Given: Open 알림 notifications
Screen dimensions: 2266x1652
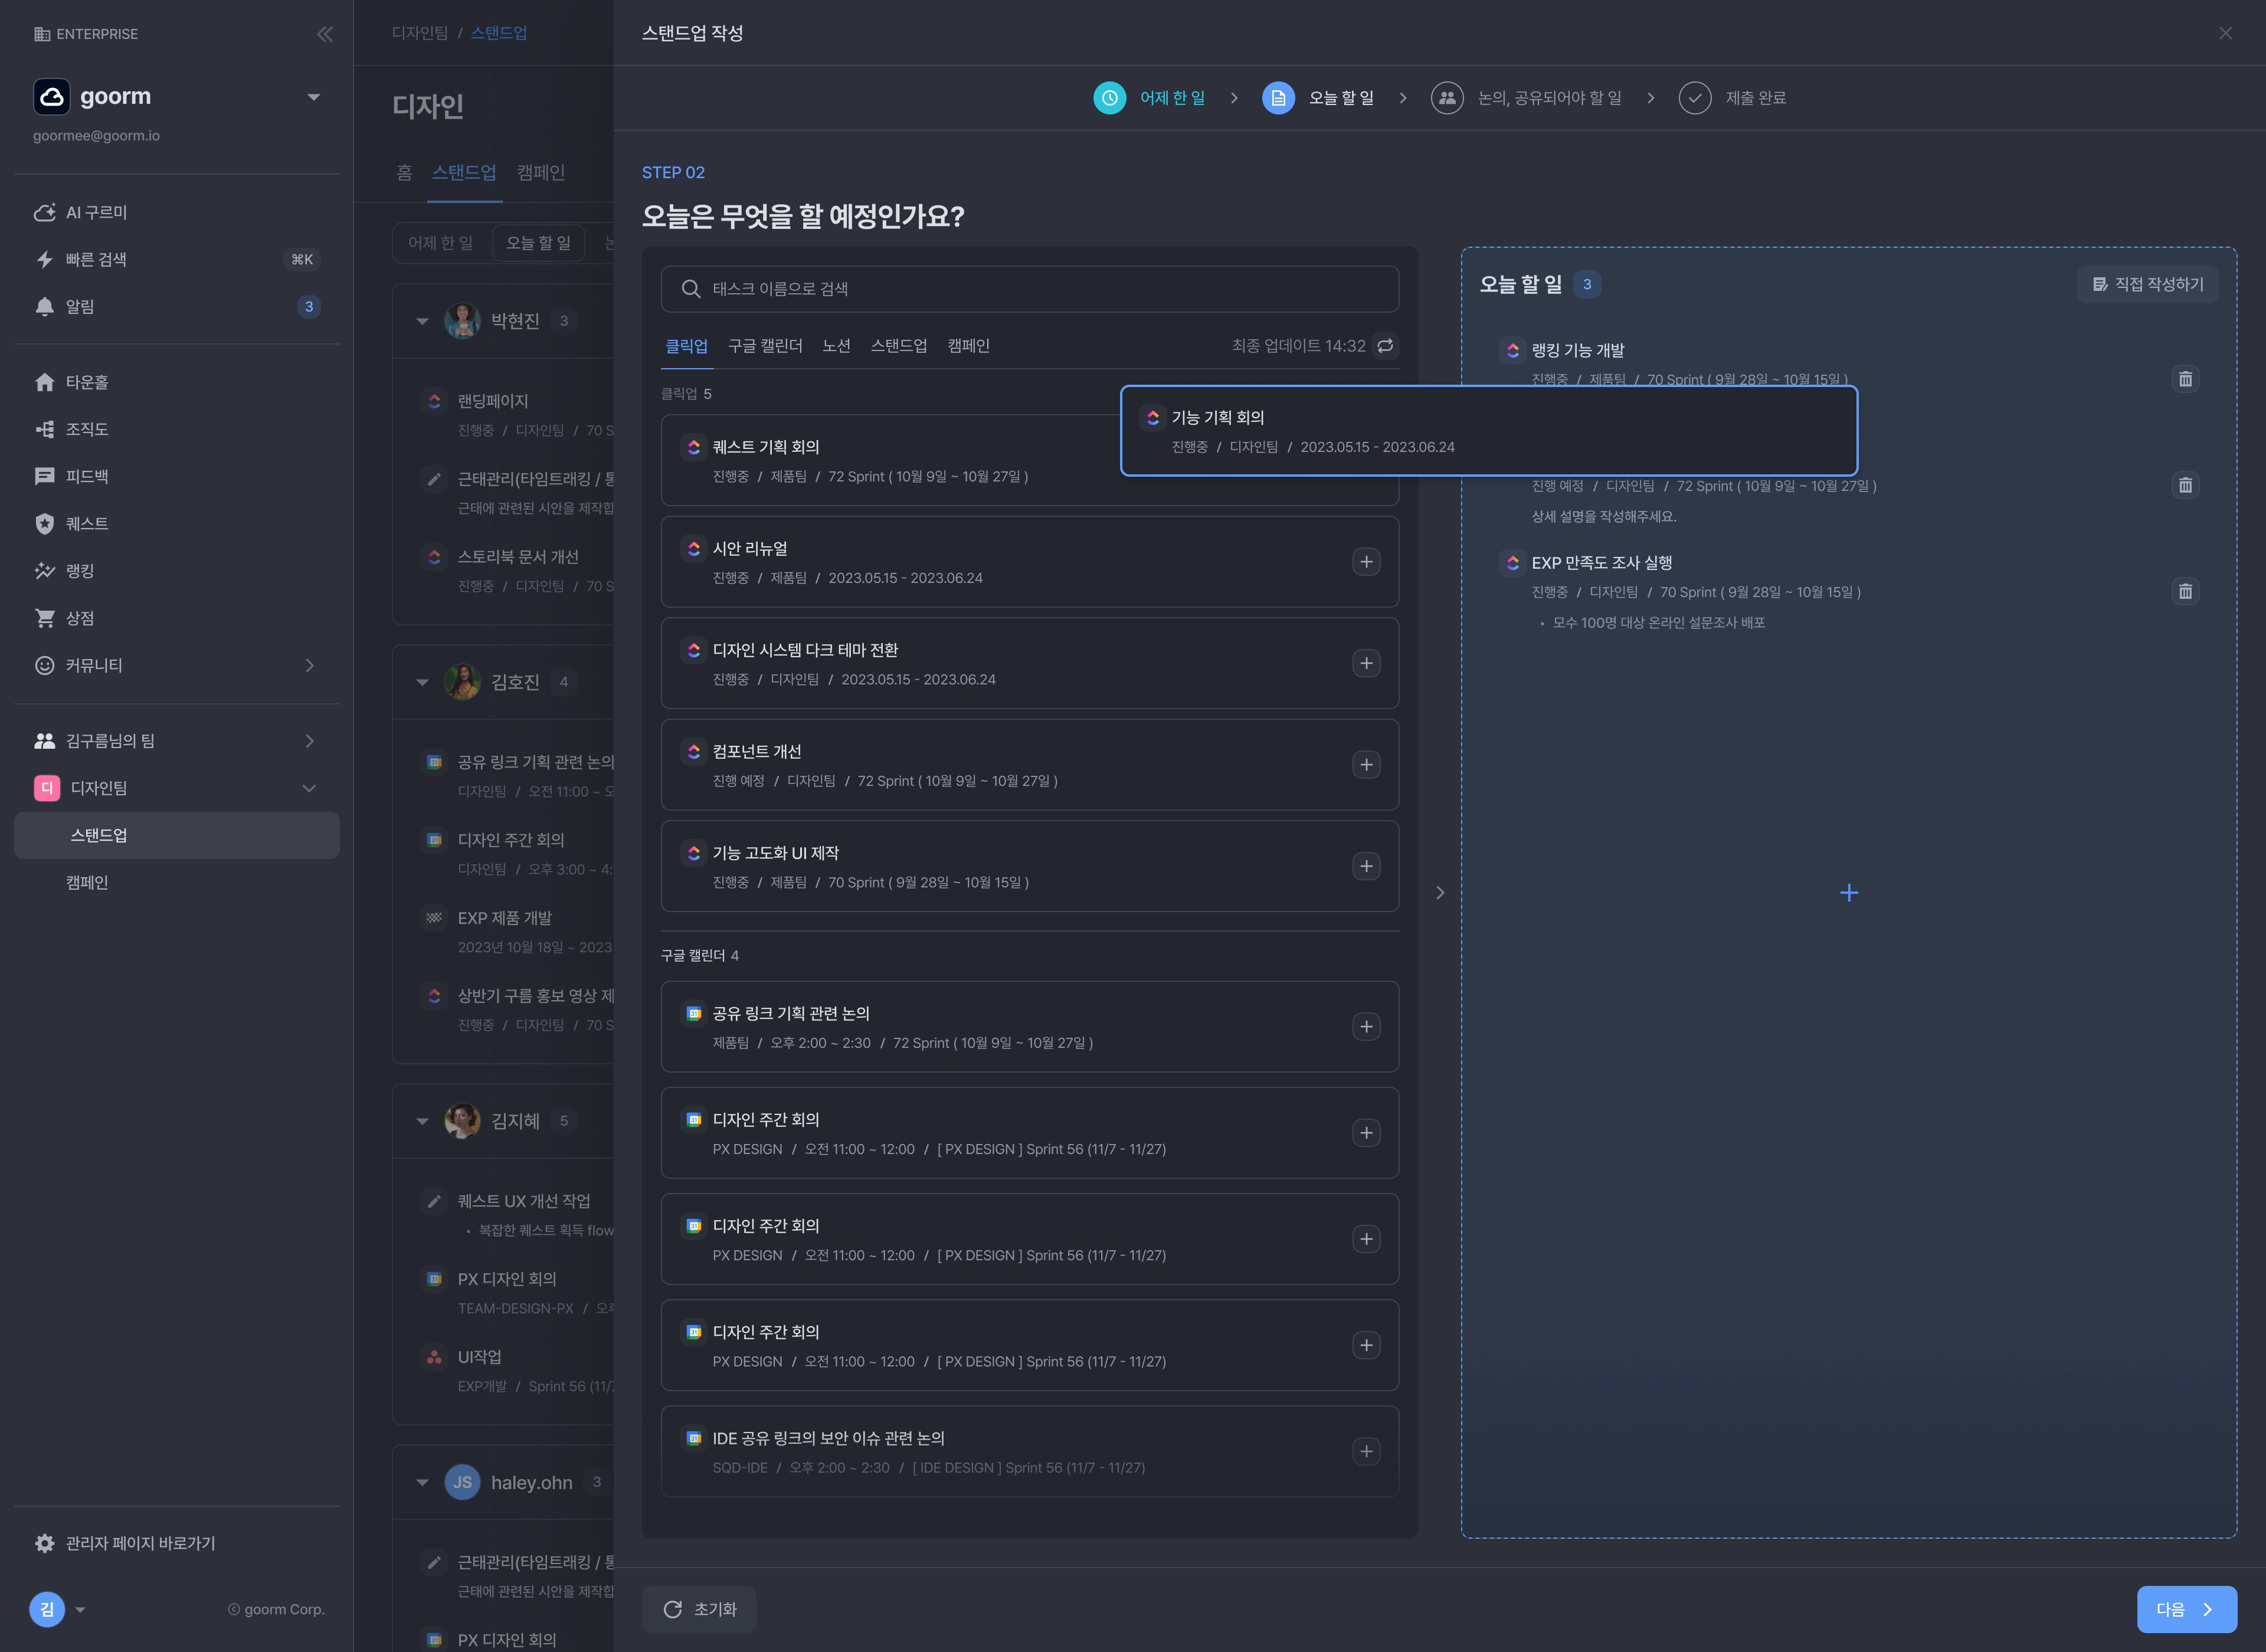Looking at the screenshot, I should (x=177, y=306).
